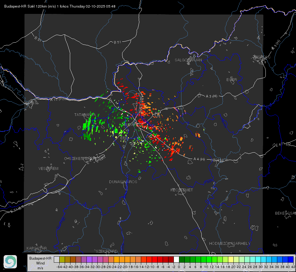Click the BUDAPEST city label
Viewport: 296px width, 272px height.
point(132,125)
